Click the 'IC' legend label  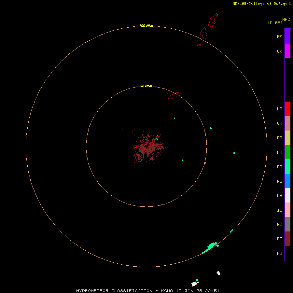[x=279, y=210]
